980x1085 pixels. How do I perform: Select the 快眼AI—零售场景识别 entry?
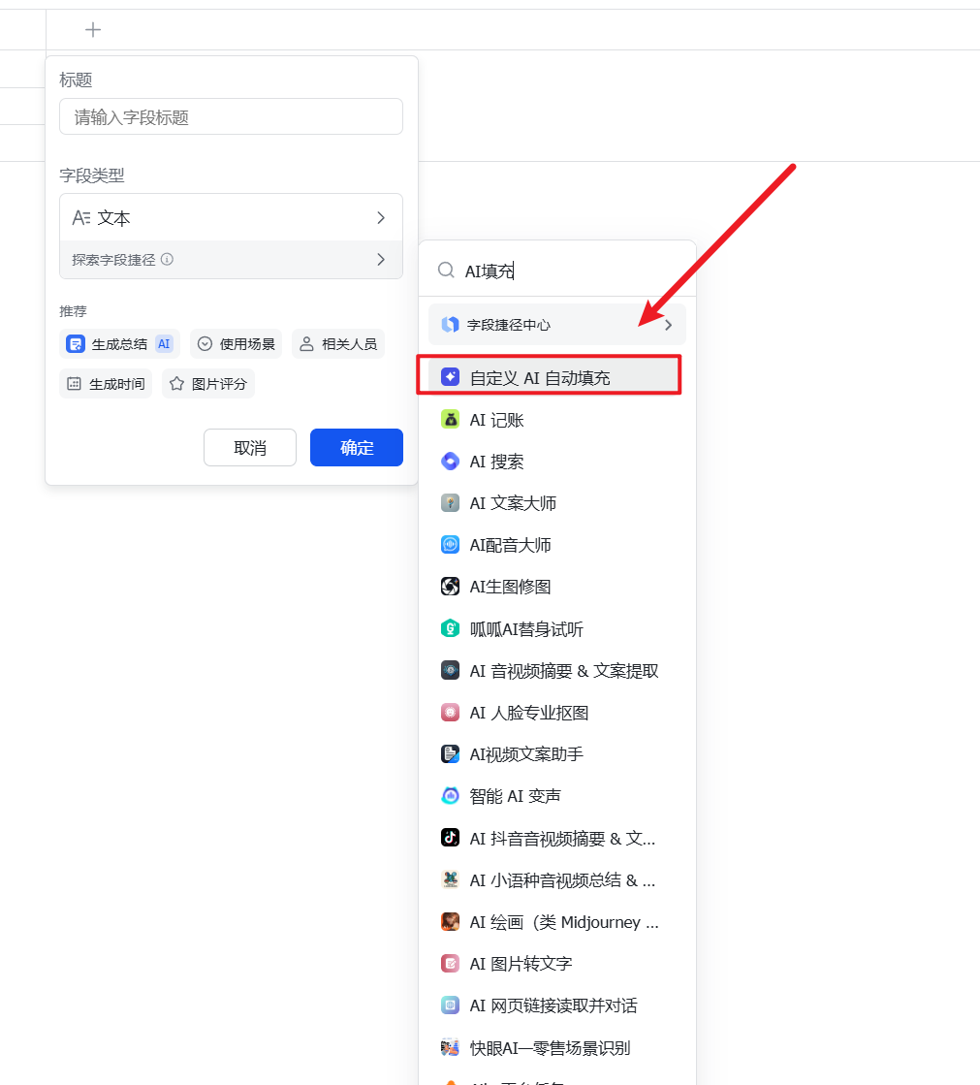coord(554,1048)
